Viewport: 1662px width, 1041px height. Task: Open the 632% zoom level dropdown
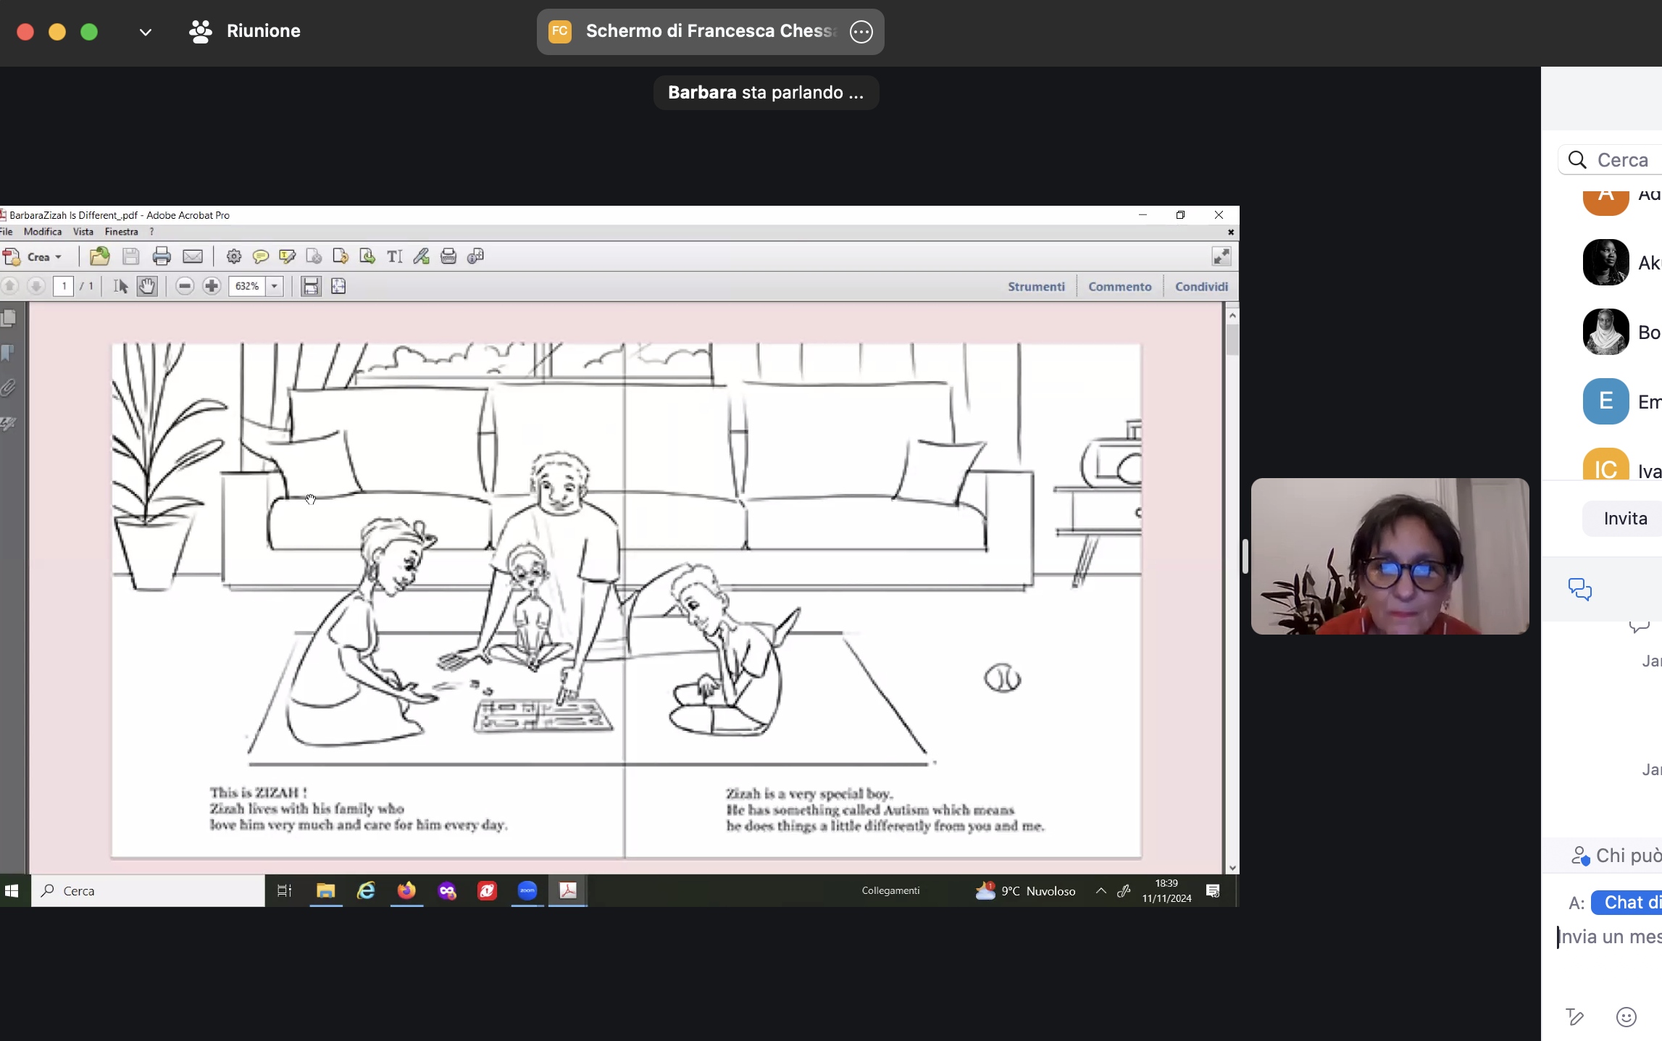[274, 286]
